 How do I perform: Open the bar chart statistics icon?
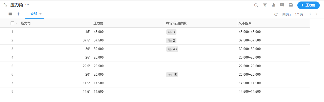point(273,5)
